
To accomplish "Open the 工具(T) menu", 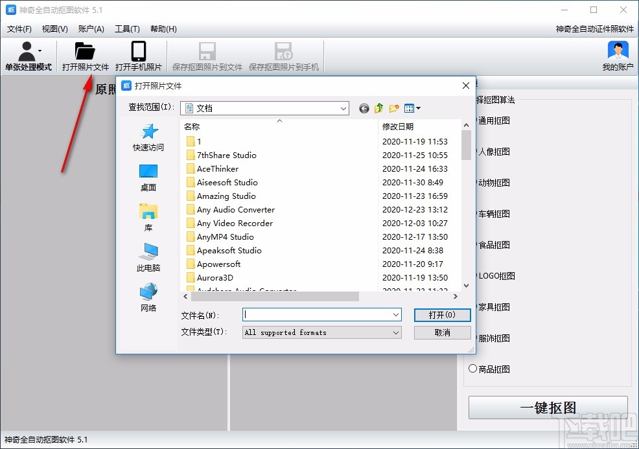I will pos(127,29).
